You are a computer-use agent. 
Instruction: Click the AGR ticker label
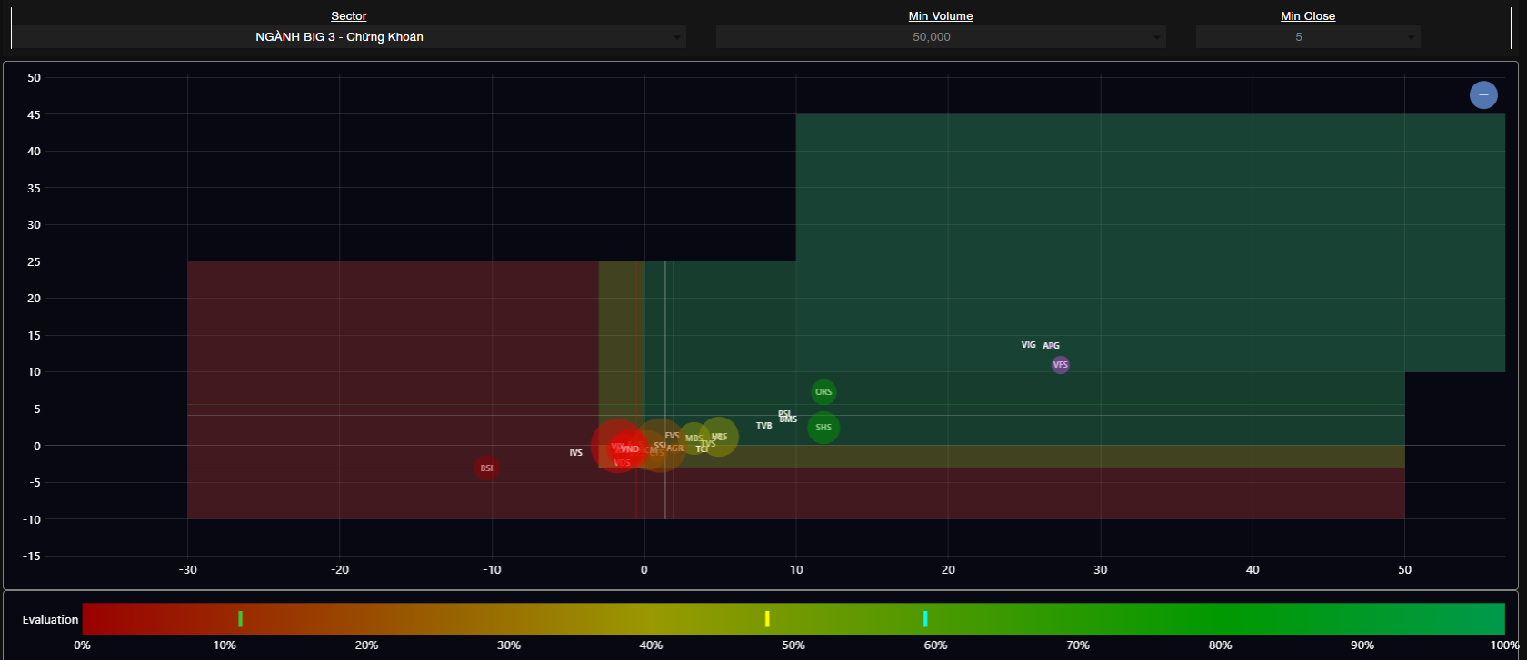coord(675,448)
